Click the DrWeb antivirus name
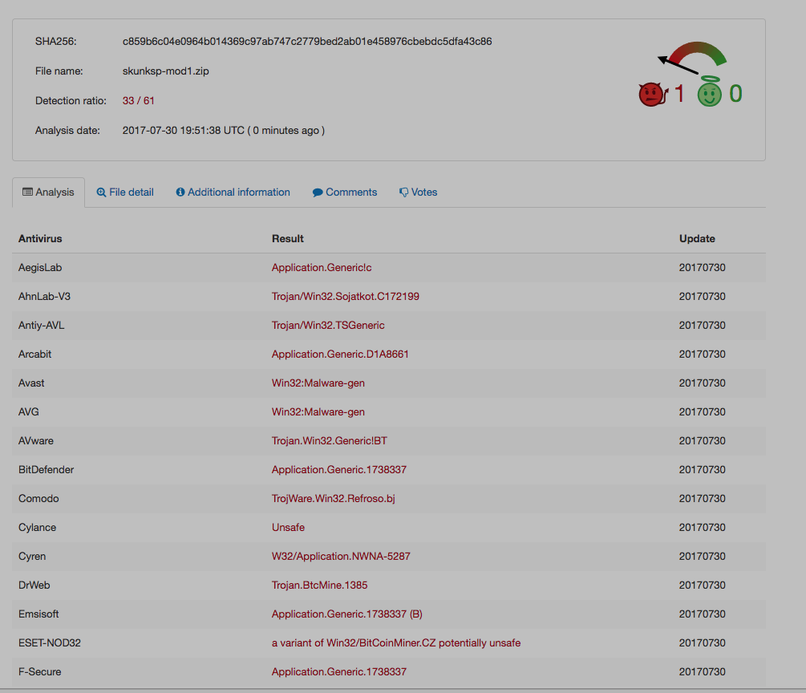The height and width of the screenshot is (693, 806). [x=34, y=585]
